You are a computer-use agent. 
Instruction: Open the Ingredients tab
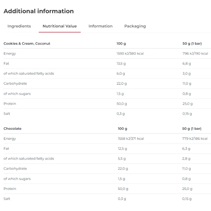point(19,26)
